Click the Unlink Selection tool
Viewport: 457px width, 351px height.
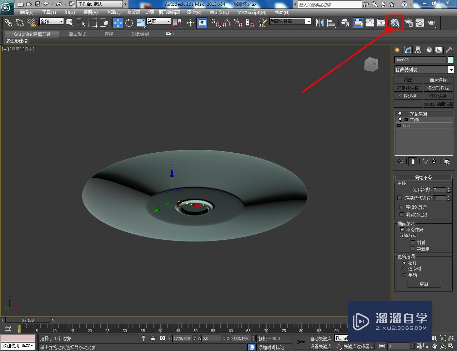(20, 22)
